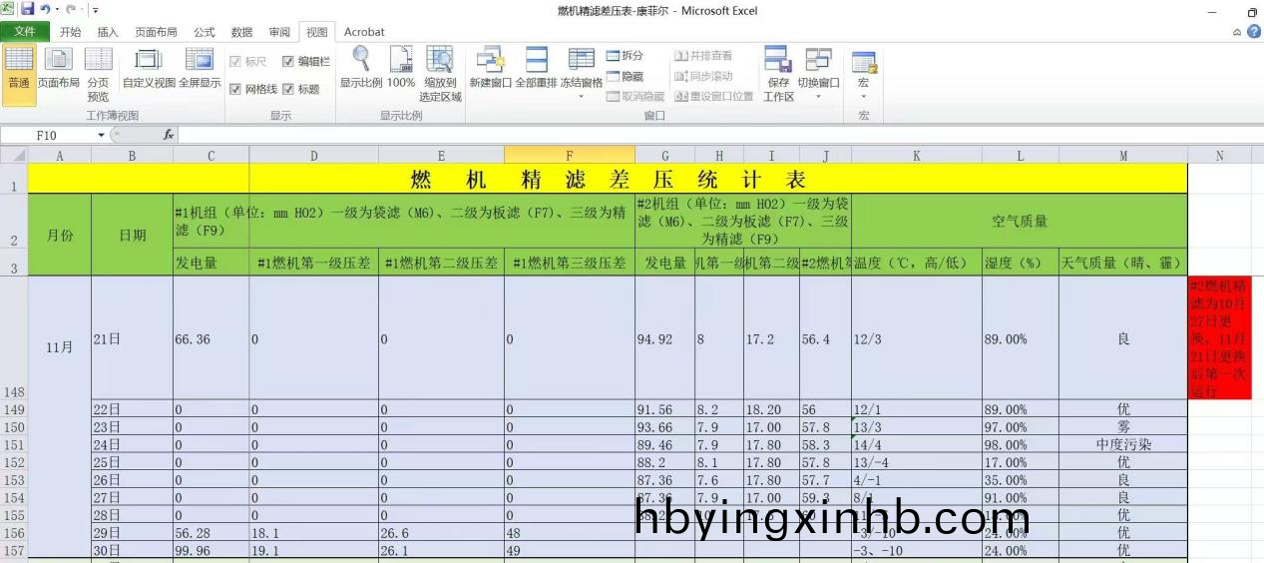The width and height of the screenshot is (1264, 563).
Task: Click the Name Box showing F10
Action: 47,135
